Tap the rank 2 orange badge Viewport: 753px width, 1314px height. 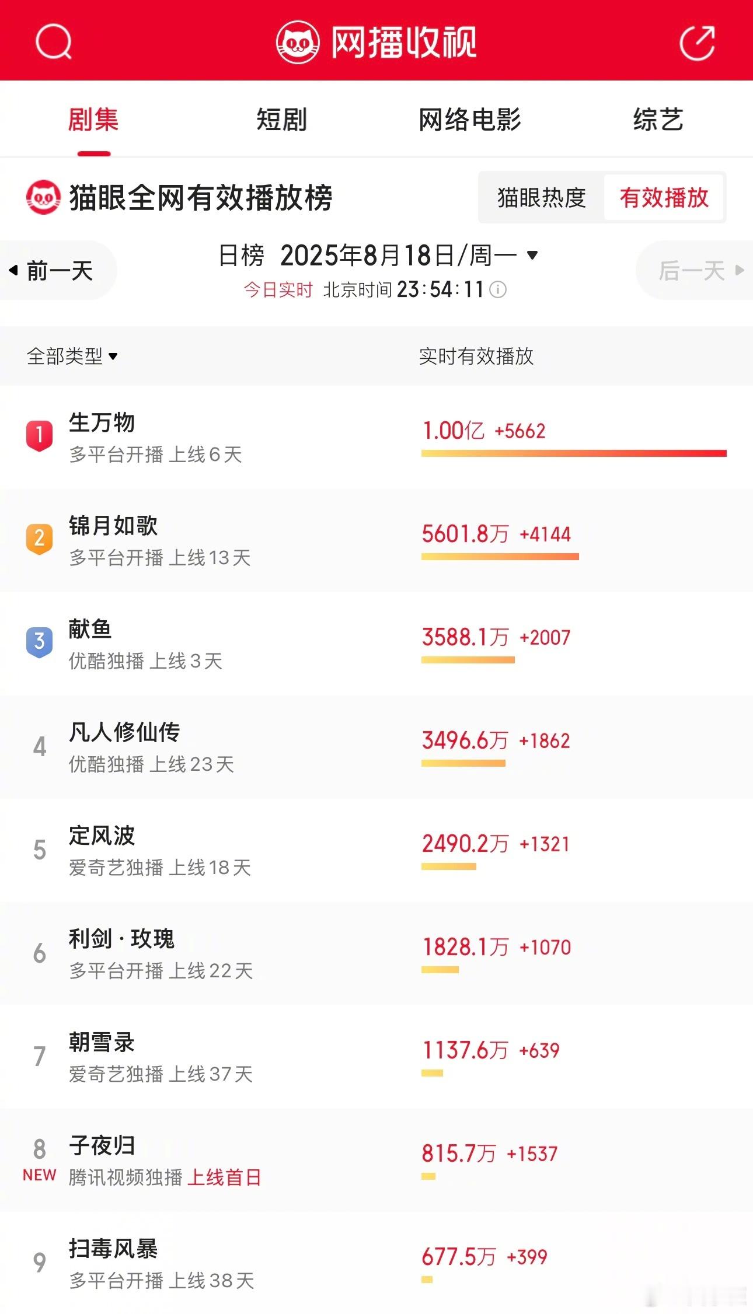coord(39,539)
